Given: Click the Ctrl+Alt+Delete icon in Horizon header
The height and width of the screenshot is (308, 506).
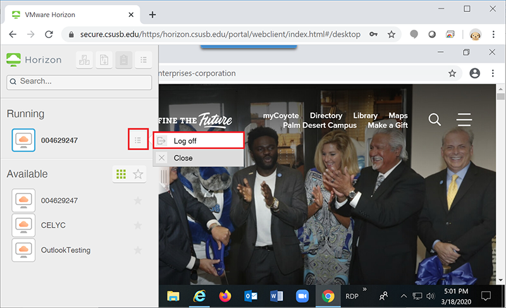Looking at the screenshot, I should click(85, 60).
